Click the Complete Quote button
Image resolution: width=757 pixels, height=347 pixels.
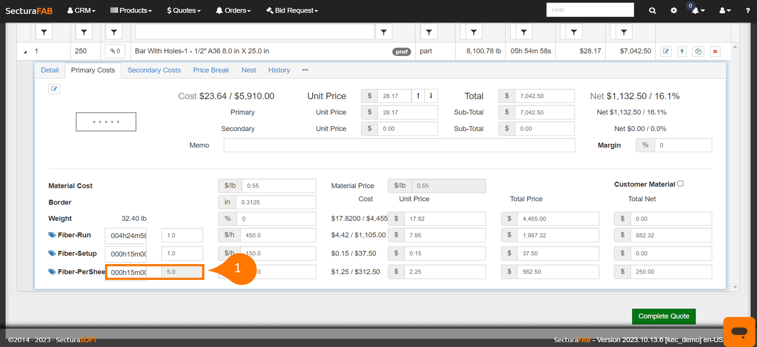click(664, 316)
